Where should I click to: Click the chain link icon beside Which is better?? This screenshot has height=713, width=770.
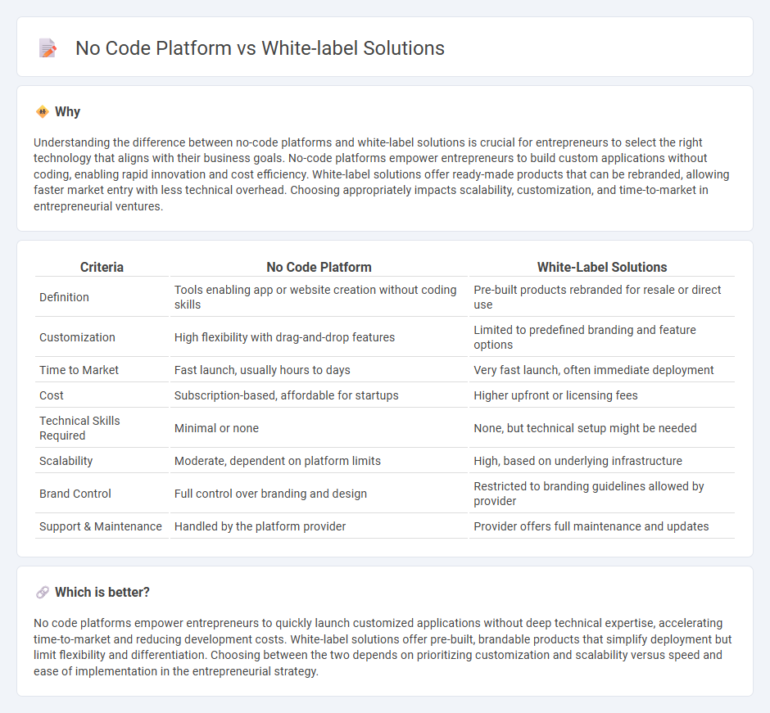(x=43, y=593)
